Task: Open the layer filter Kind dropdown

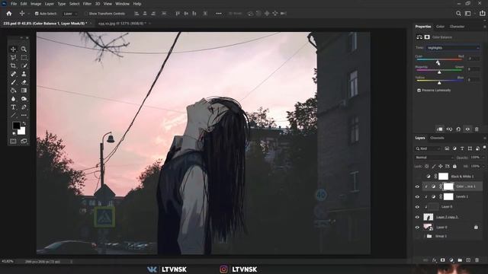Action: (x=429, y=148)
